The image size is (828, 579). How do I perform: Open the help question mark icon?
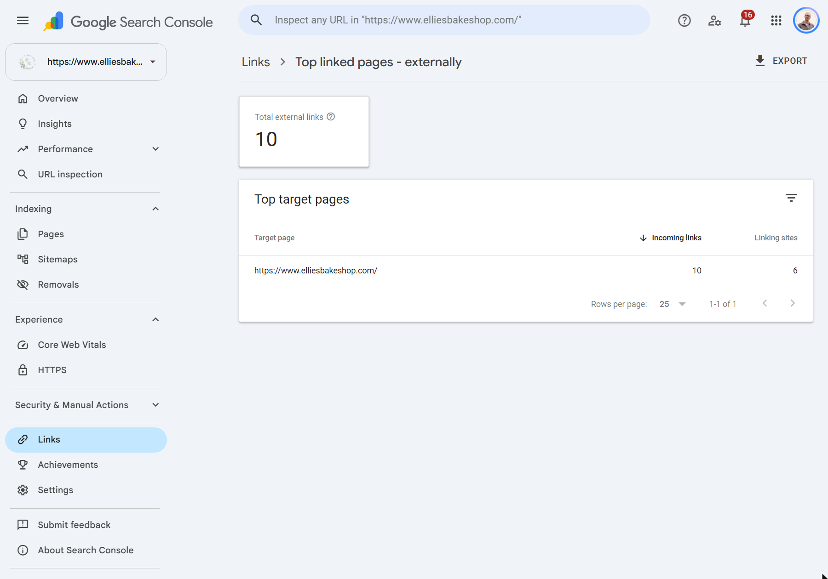click(x=684, y=20)
